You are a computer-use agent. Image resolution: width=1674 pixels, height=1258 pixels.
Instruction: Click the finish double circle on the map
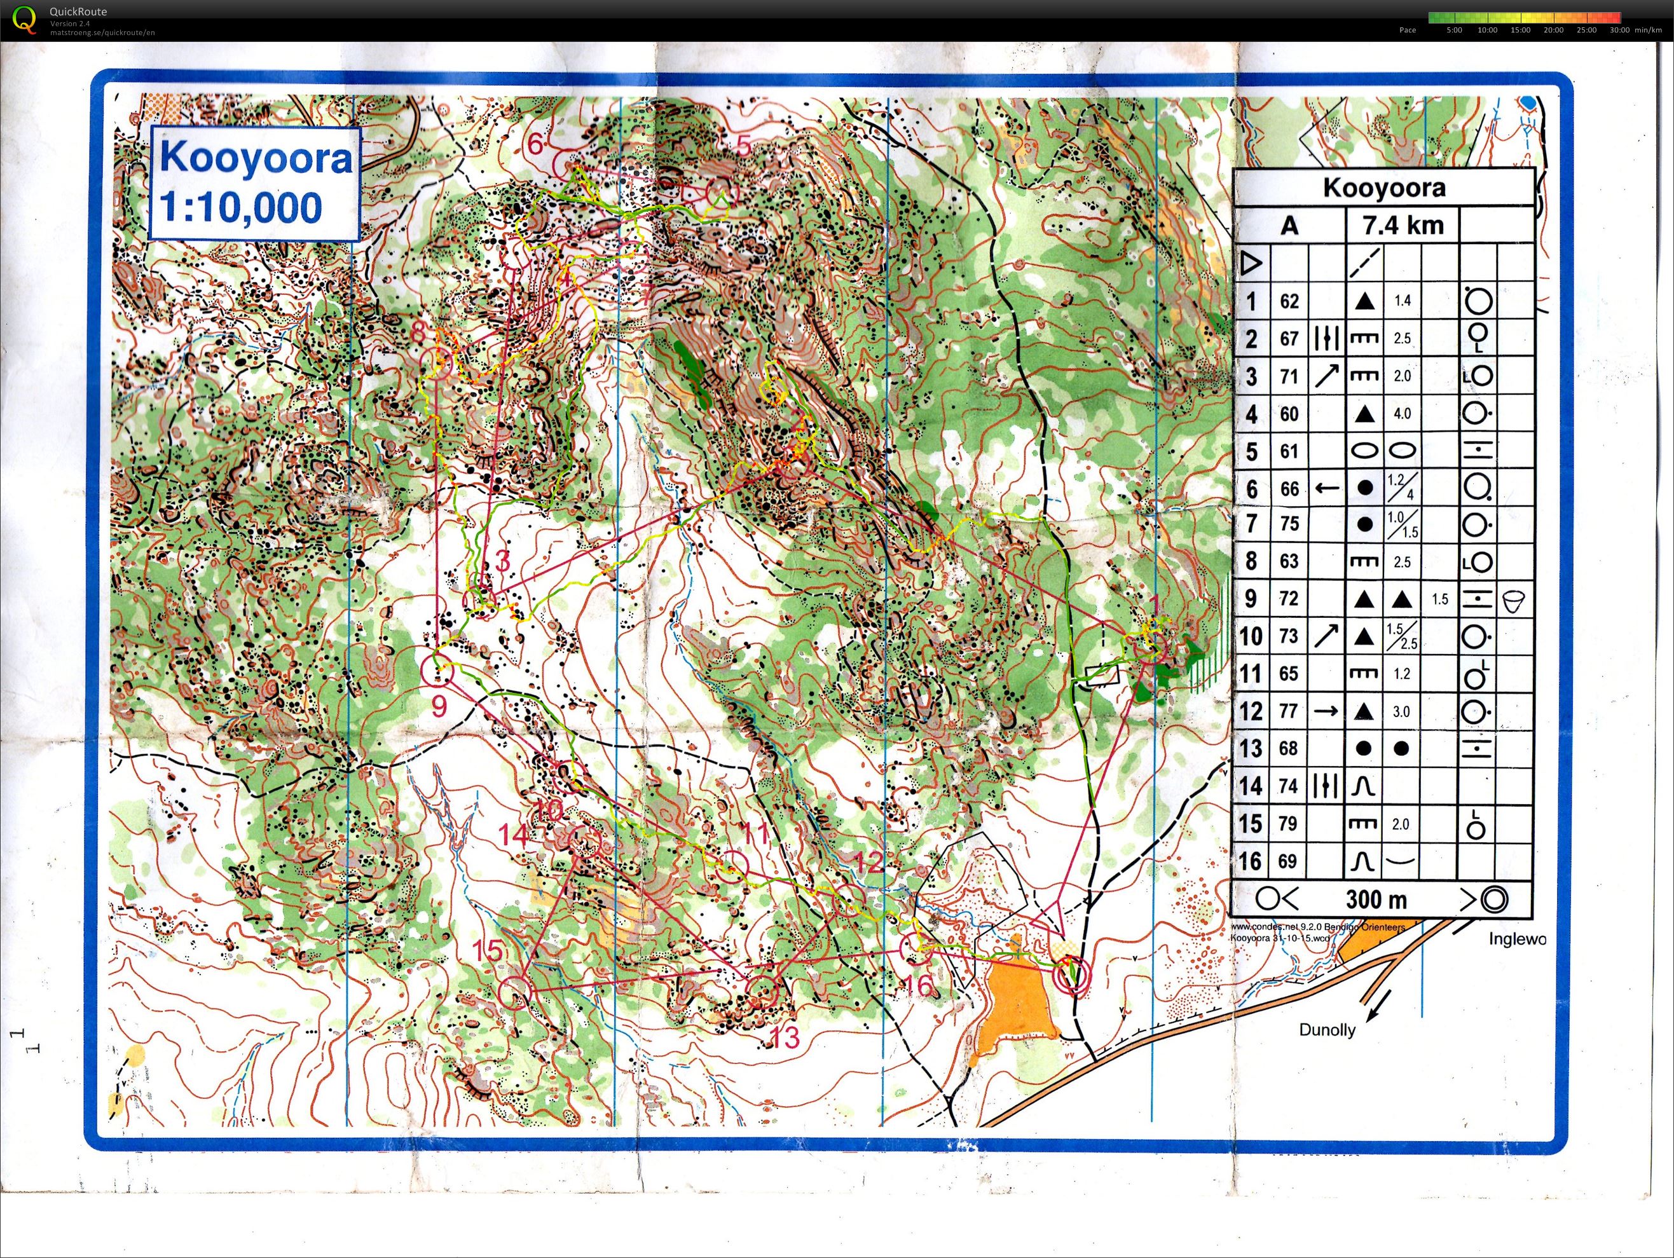[1073, 975]
